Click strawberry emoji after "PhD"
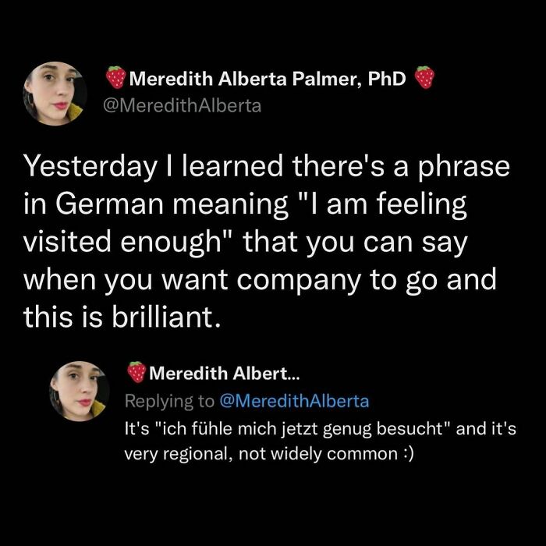Image resolution: width=546 pixels, height=546 pixels. [x=424, y=77]
